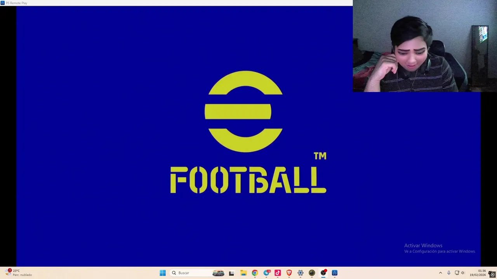Open the network status icon in tray
Viewport: 497px width, 279px height.
point(457,273)
